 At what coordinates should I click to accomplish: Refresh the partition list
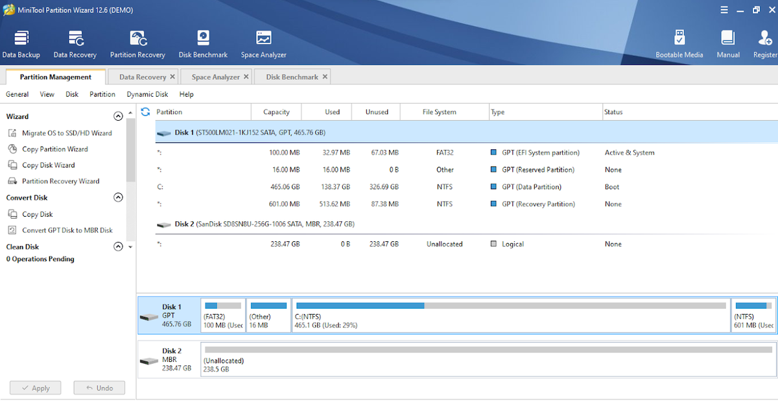pos(145,111)
